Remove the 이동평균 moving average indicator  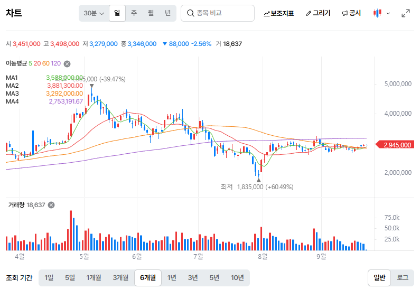tap(67, 64)
